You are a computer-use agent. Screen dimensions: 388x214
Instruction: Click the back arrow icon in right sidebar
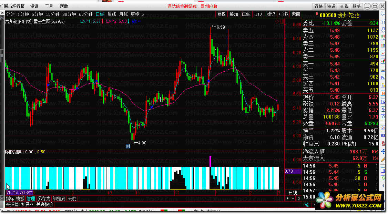(x=383, y=14)
